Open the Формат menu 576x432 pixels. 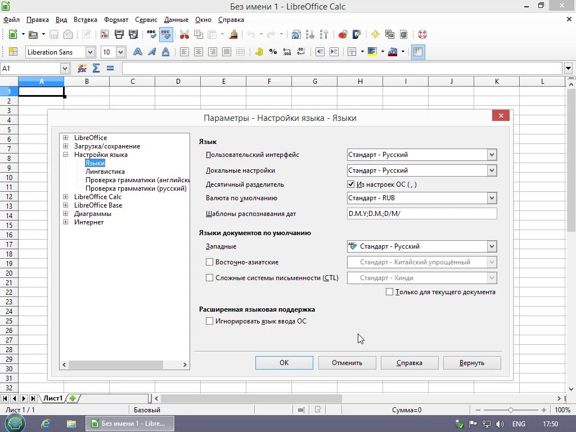[116, 20]
